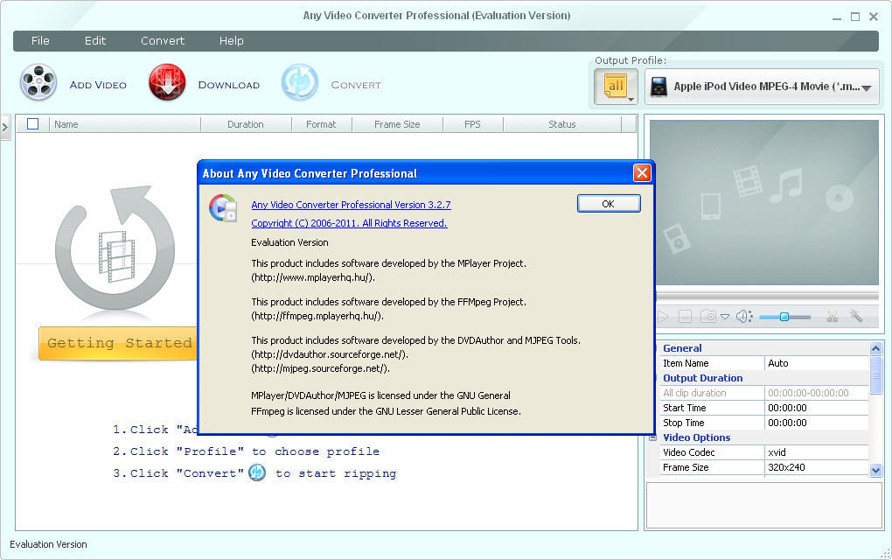Collapse the Video Options section
Image resolution: width=892 pixels, height=560 pixels.
652,437
